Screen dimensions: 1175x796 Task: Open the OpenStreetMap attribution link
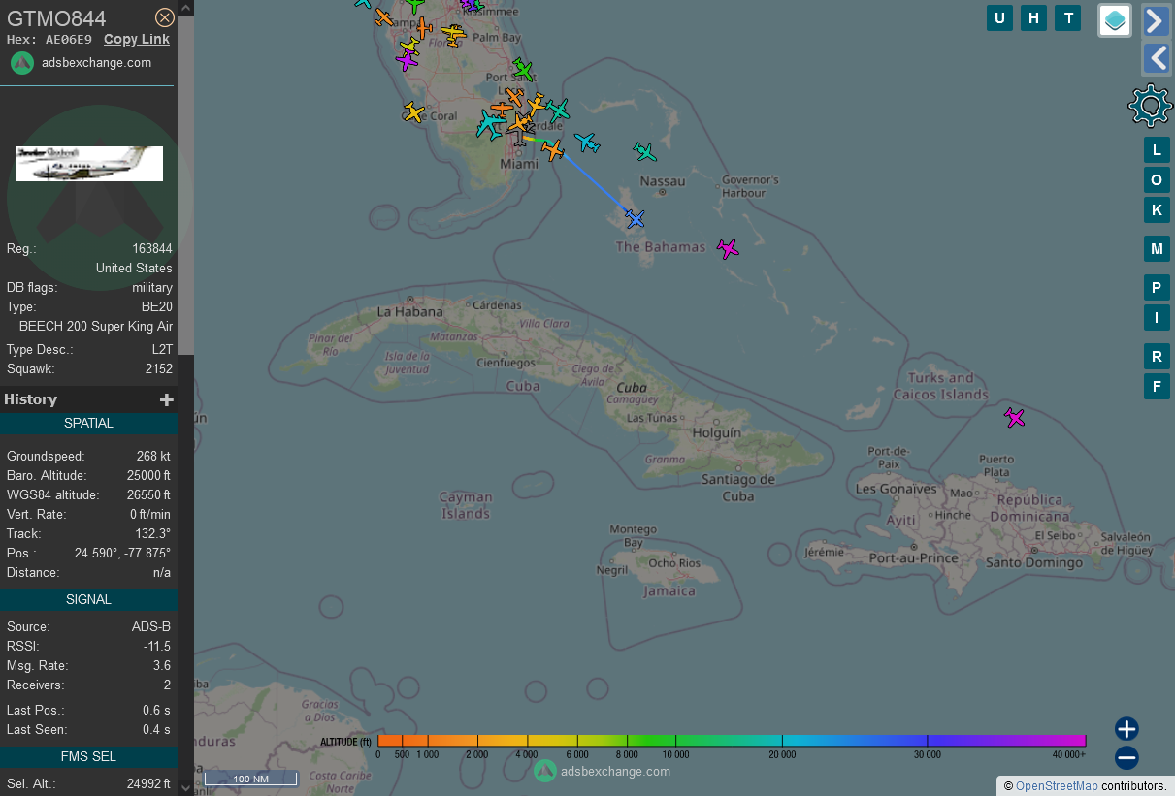[1057, 786]
